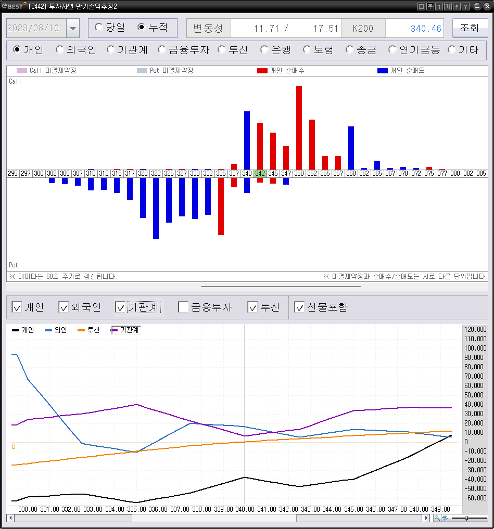Click the 340.00 x-axis label
494x529 pixels.
[245, 509]
